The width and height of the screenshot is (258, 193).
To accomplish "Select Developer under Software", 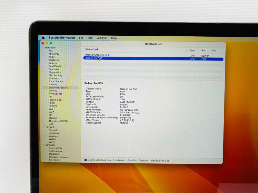I will (54, 154).
